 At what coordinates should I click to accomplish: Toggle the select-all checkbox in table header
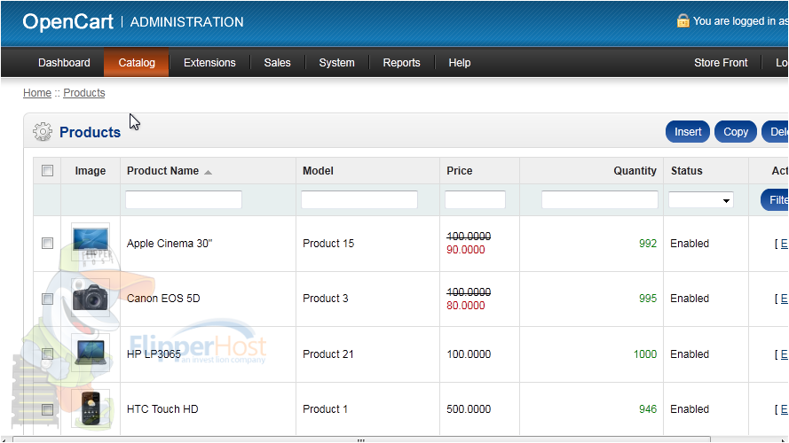pos(47,171)
